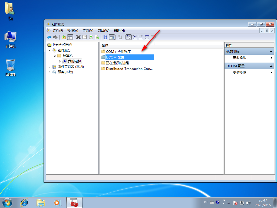Viewport: 277px width, 208px height.
Task: Click the Up one level folder icon
Action: [x=64, y=37]
